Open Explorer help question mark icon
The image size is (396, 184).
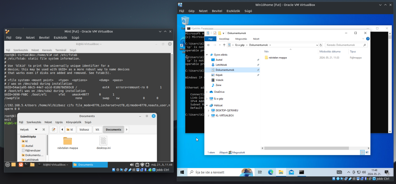pos(368,39)
